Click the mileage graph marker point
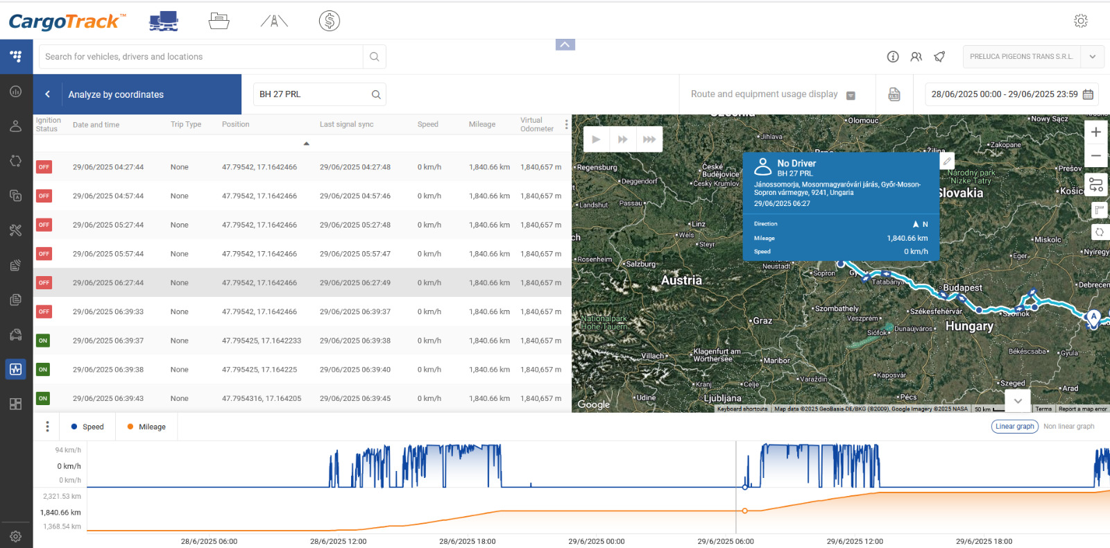This screenshot has height=548, width=1110. (x=744, y=511)
